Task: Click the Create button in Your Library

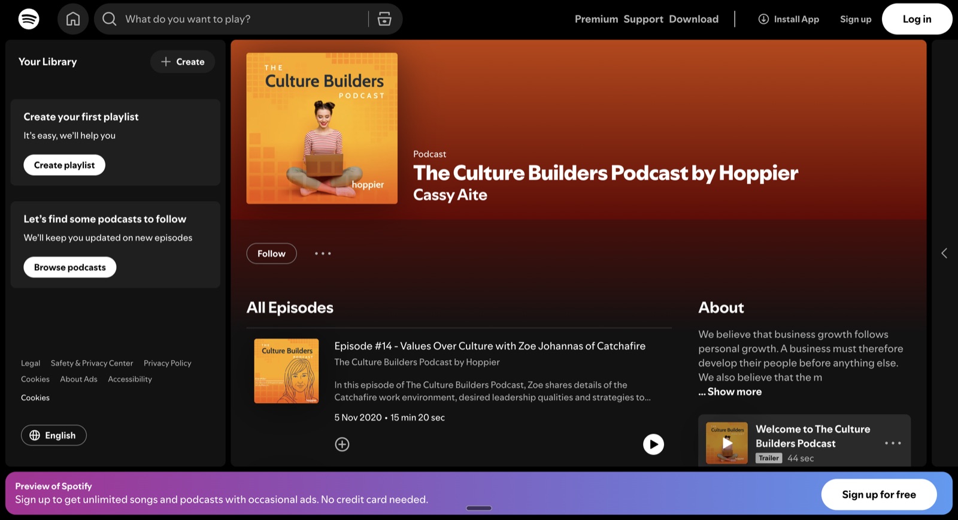Action: click(183, 62)
